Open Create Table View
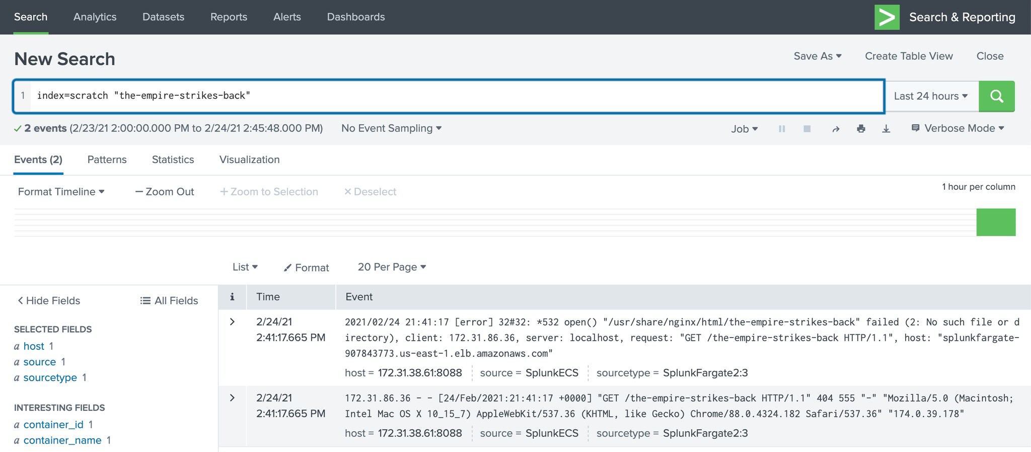 pyautogui.click(x=909, y=56)
